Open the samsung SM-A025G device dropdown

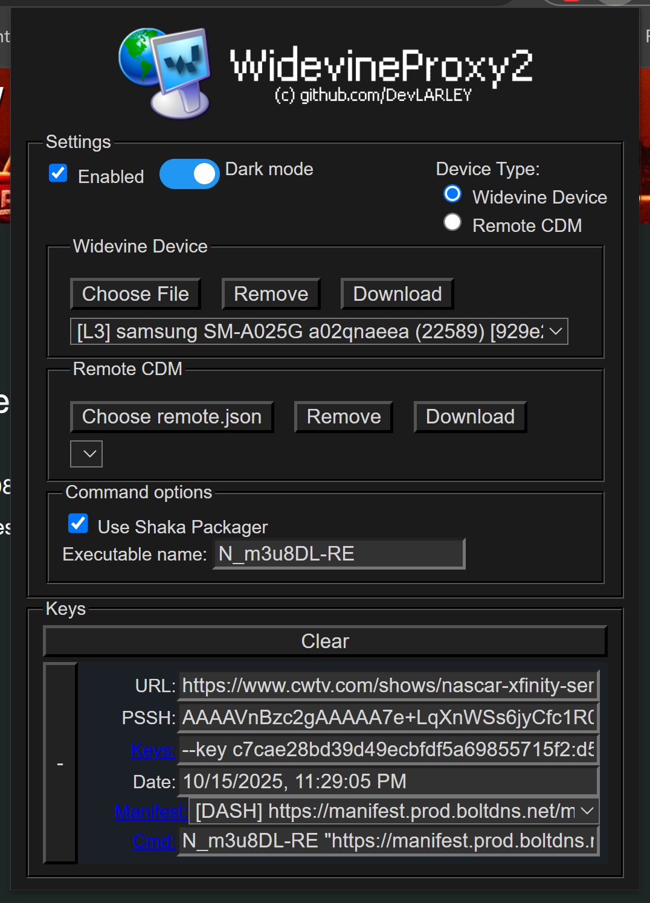(x=319, y=331)
